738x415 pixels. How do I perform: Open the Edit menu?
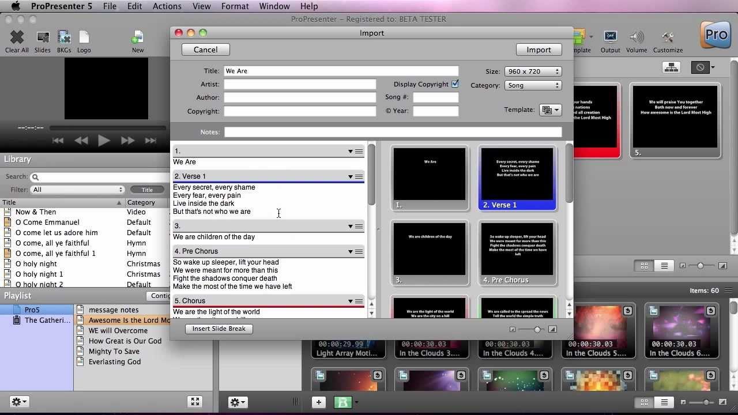point(135,6)
